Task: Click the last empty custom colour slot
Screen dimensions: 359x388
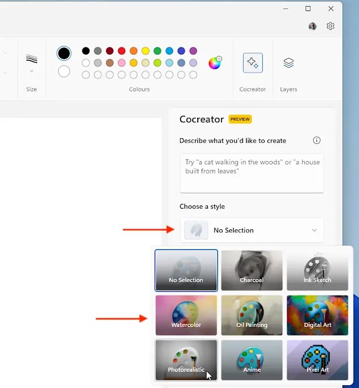Action: coord(193,75)
